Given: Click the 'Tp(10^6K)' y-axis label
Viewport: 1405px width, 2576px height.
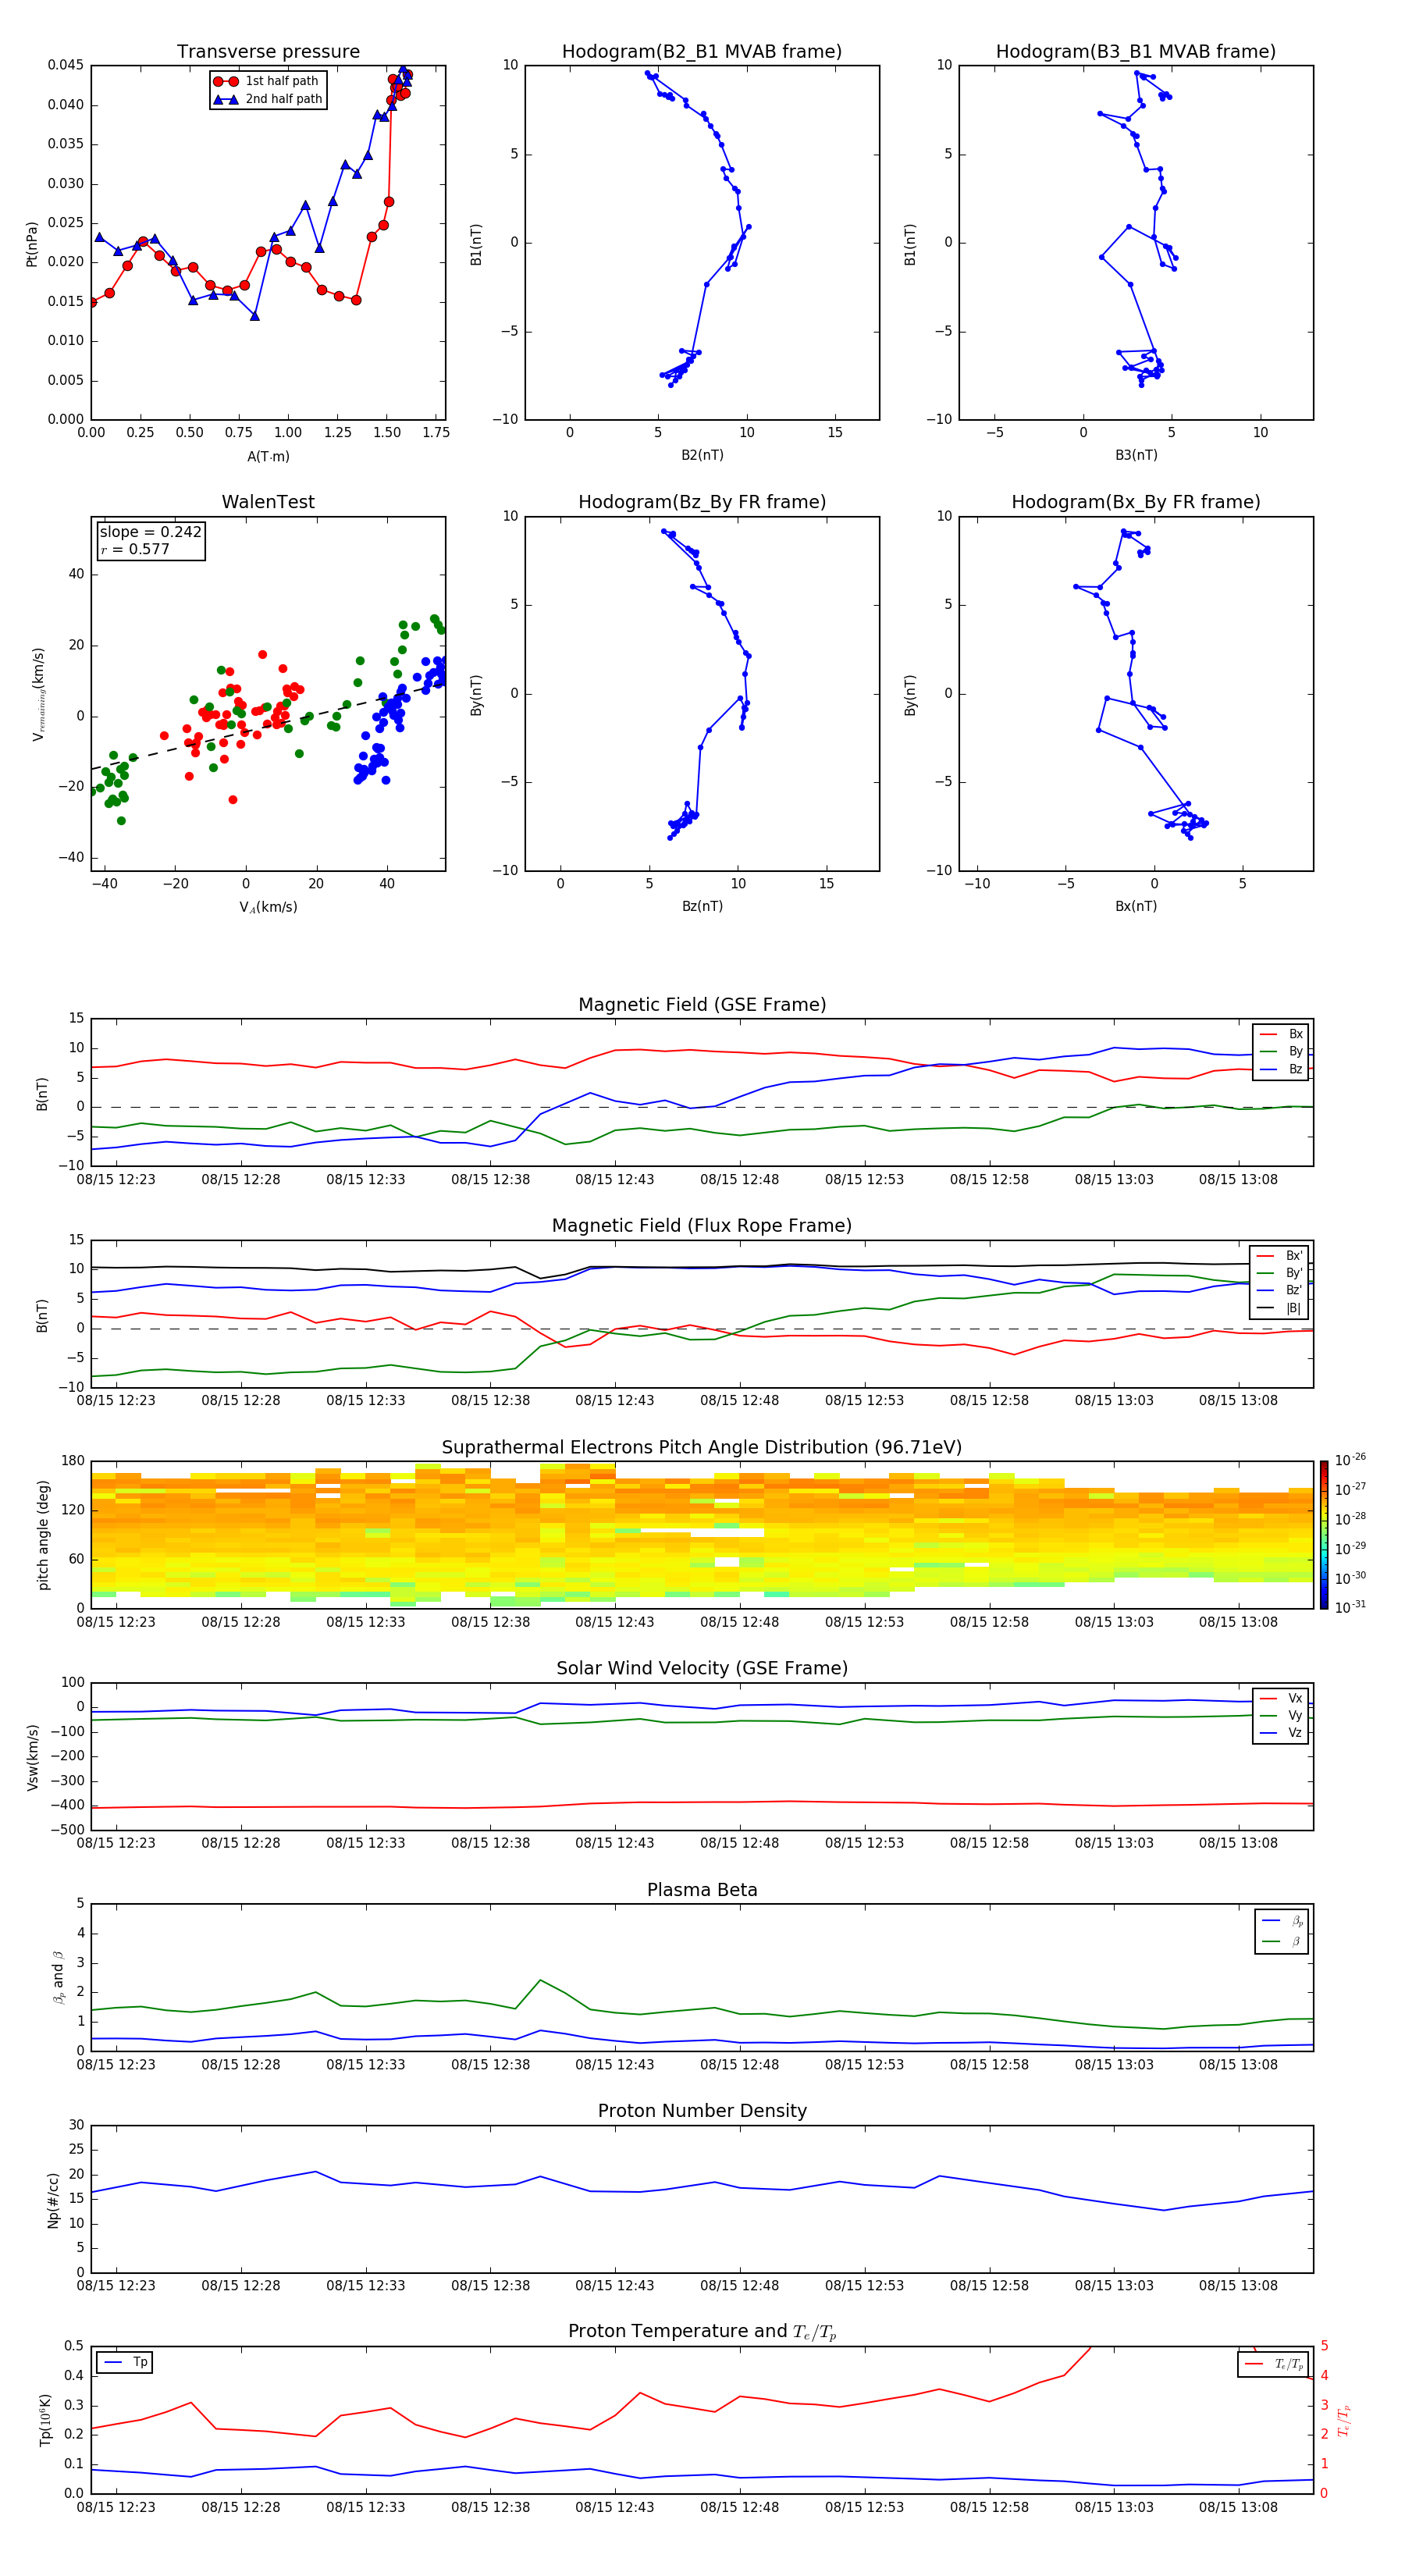Looking at the screenshot, I should click(x=45, y=2420).
